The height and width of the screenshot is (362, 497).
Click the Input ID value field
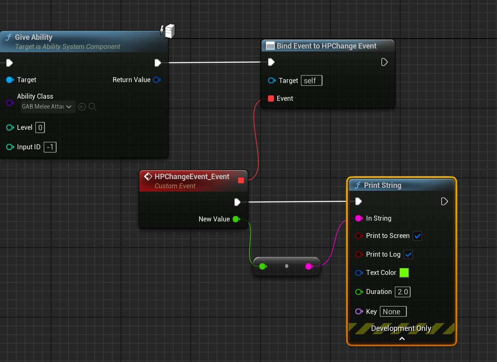coord(50,147)
